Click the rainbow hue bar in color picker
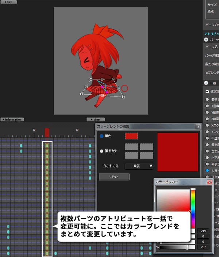 pos(193,208)
